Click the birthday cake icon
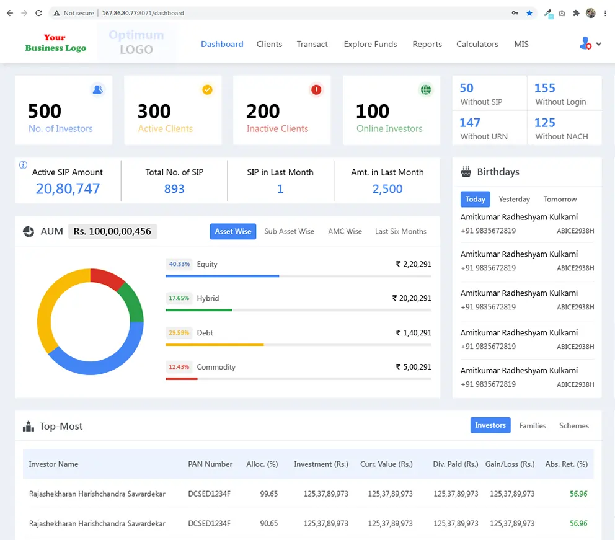Viewport: 615px width, 540px height. (466, 172)
